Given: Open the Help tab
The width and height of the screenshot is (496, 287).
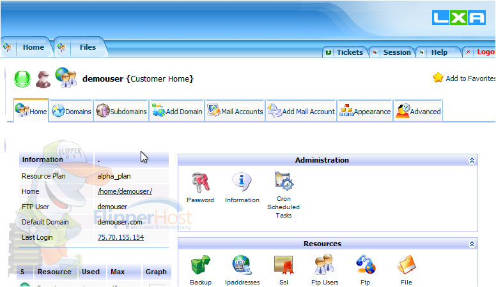Looking at the screenshot, I should point(439,52).
